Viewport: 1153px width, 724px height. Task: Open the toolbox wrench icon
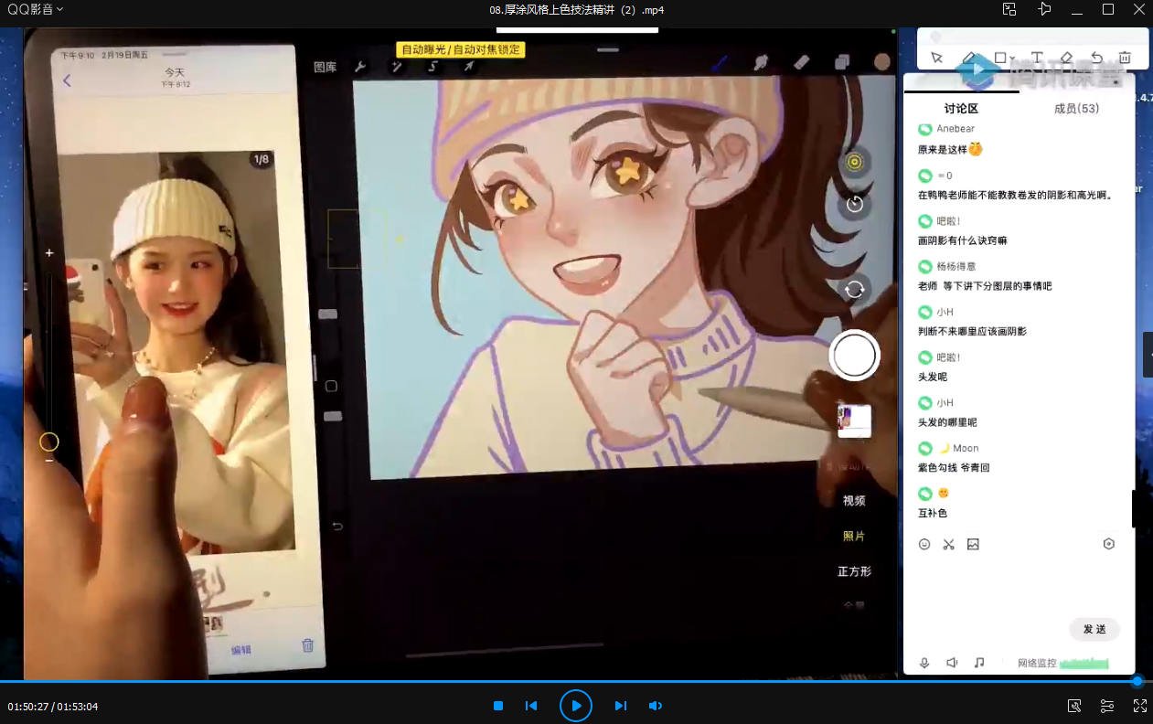tap(1074, 706)
